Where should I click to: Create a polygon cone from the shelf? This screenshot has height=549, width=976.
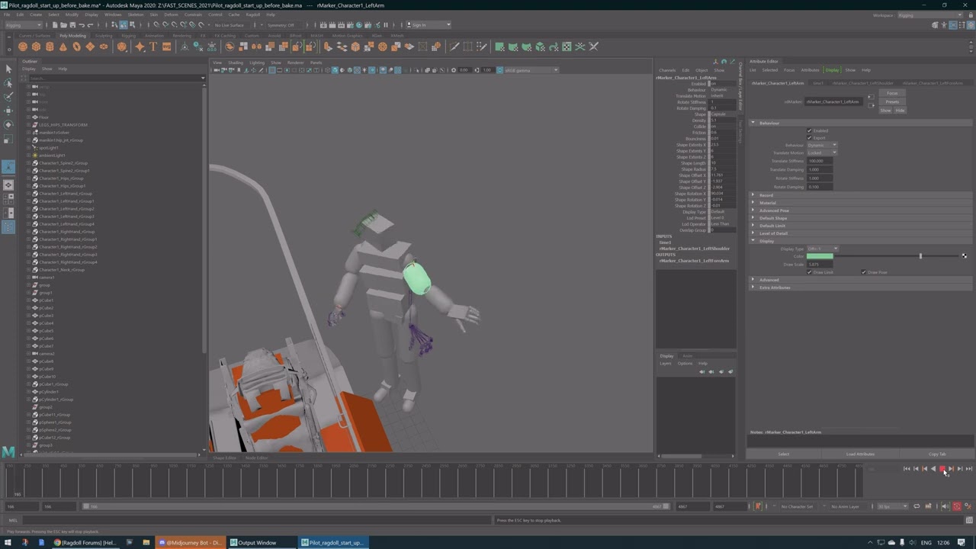[x=63, y=47]
